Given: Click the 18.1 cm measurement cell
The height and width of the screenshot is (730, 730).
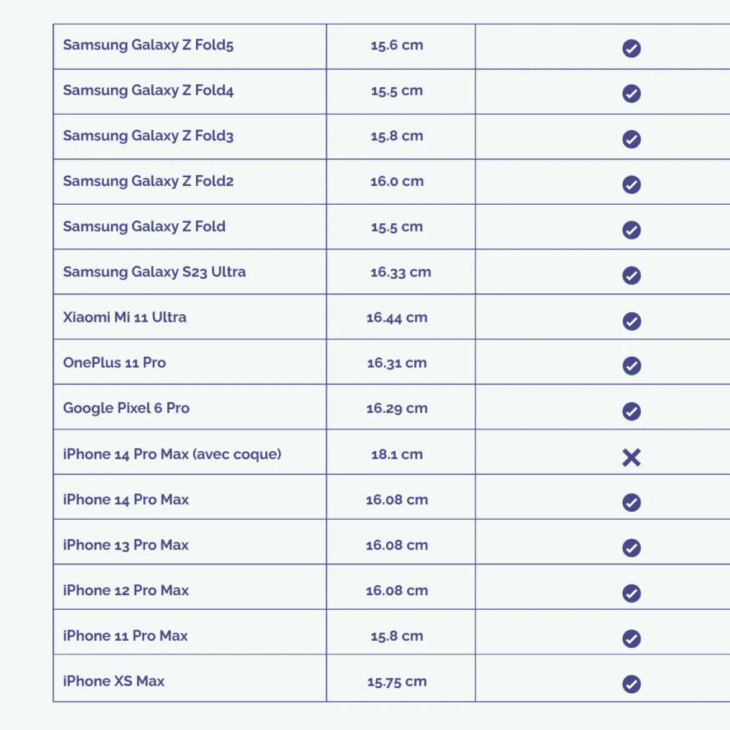Looking at the screenshot, I should point(401,452).
